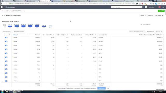Image resolution: width=166 pixels, height=93 pixels.
Task: Click the spend bar labeled $1,158.08
Action: click(37, 26)
